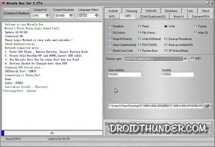215x147 pixels.
Task: Click 'Check Authentication...' log line
Action: [x=22, y=44]
